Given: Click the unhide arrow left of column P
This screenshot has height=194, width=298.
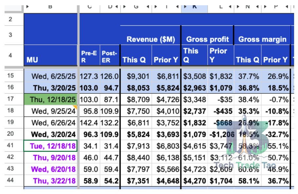Looking at the screenshot, I should [265, 7].
